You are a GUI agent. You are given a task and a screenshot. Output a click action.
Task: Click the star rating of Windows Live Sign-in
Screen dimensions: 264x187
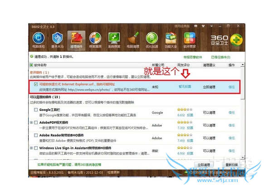coord(185,148)
